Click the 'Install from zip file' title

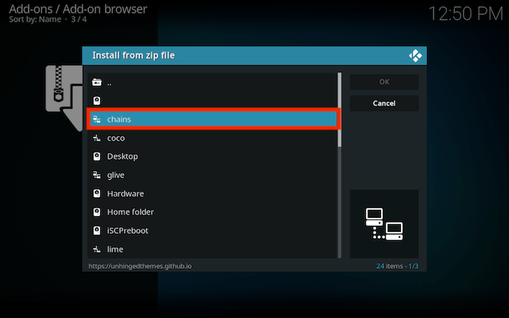(x=134, y=56)
